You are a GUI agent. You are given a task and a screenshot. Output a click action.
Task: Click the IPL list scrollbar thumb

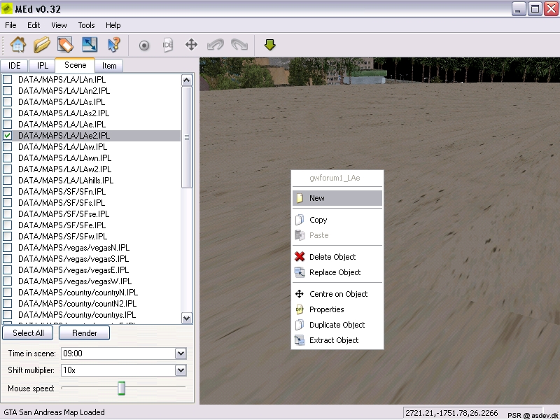pos(186,137)
